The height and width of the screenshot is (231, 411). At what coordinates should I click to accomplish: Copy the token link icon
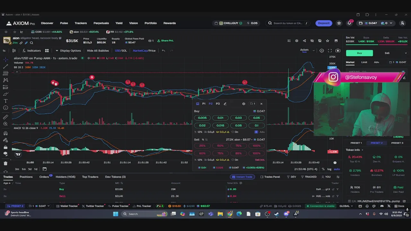(x=21, y=43)
